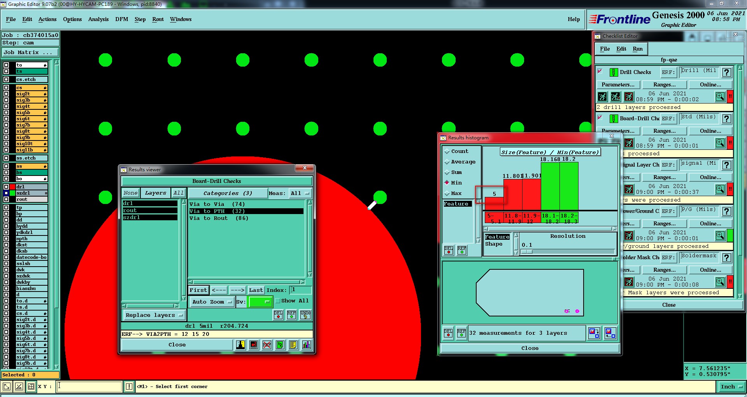
Task: Select the Min radio option in histogram
Action: click(x=447, y=183)
